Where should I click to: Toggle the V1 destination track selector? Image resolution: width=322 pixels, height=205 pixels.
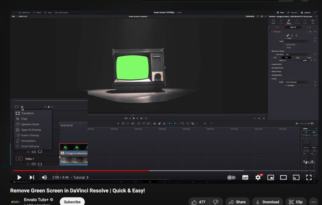pyautogui.click(x=19, y=159)
